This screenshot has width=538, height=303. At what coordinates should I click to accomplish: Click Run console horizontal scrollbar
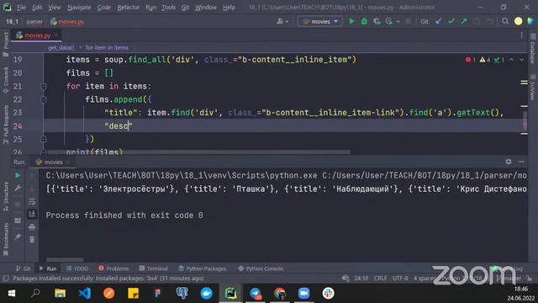coord(65,260)
